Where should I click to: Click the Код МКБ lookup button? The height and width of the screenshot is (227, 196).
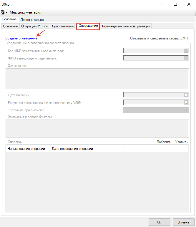[186, 50]
